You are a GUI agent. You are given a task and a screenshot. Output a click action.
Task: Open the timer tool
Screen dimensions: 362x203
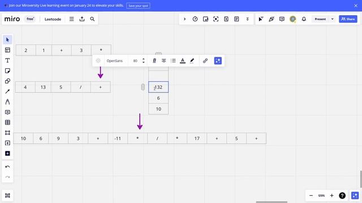pyautogui.click(x=195, y=19)
